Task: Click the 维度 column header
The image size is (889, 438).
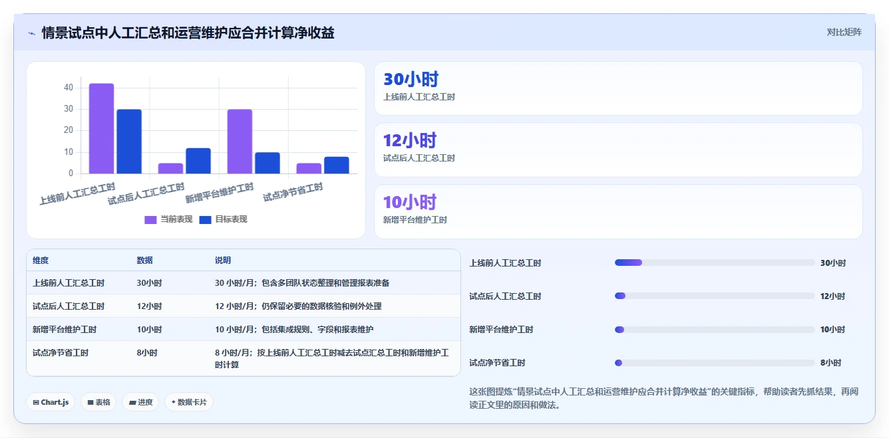Action: coord(41,261)
